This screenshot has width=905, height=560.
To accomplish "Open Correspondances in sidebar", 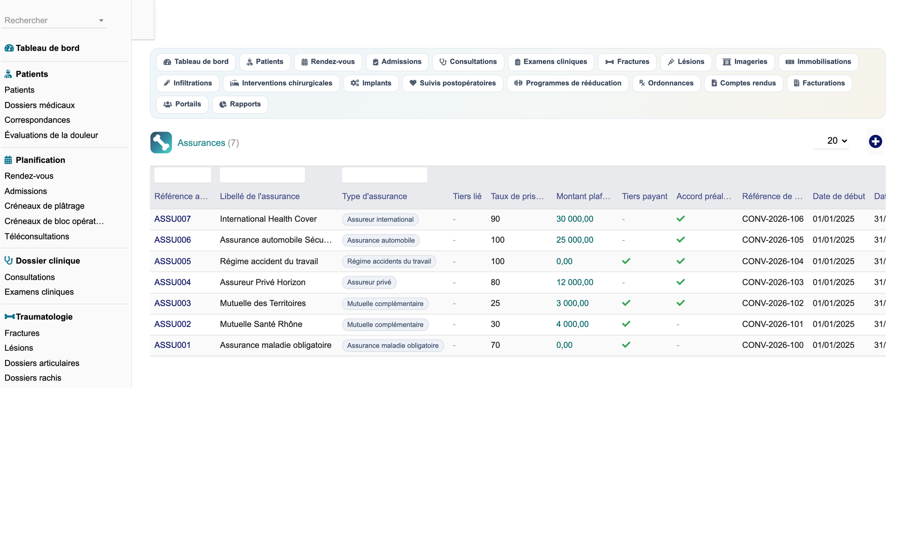I will 37,120.
